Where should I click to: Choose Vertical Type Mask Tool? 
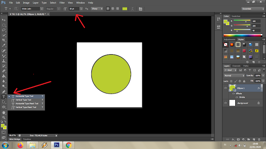click(27, 107)
